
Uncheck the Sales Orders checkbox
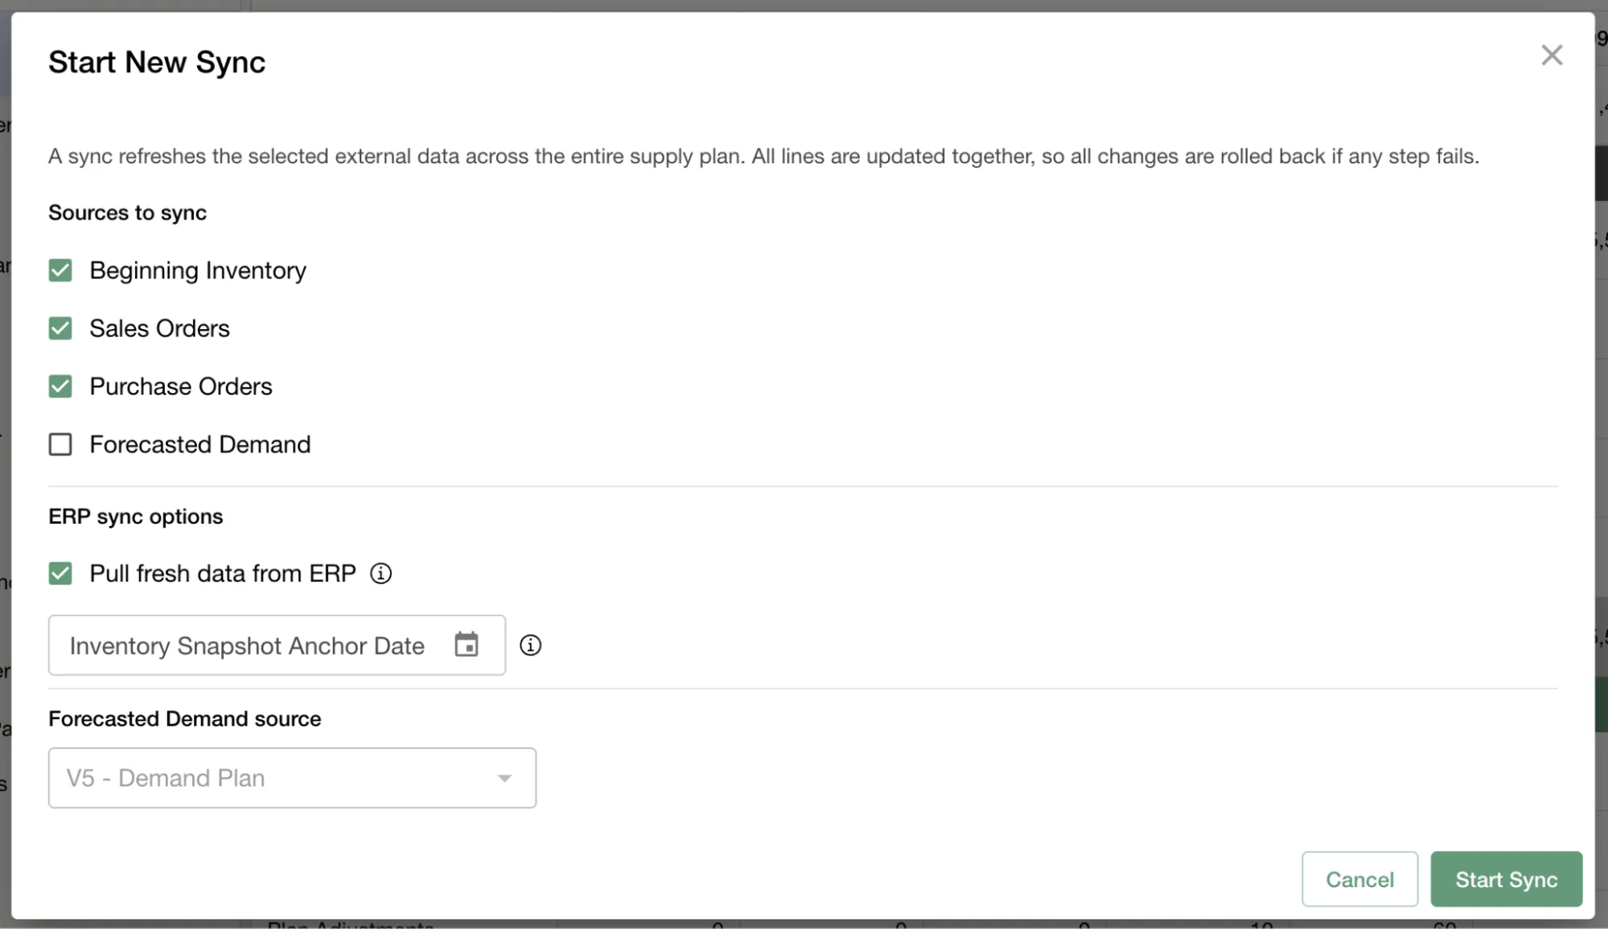(60, 328)
